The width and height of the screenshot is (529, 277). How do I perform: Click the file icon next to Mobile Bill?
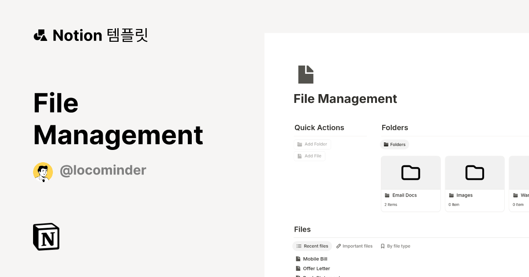(x=298, y=259)
